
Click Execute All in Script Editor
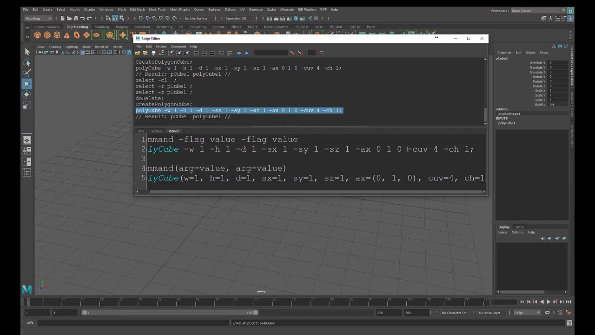coord(239,53)
